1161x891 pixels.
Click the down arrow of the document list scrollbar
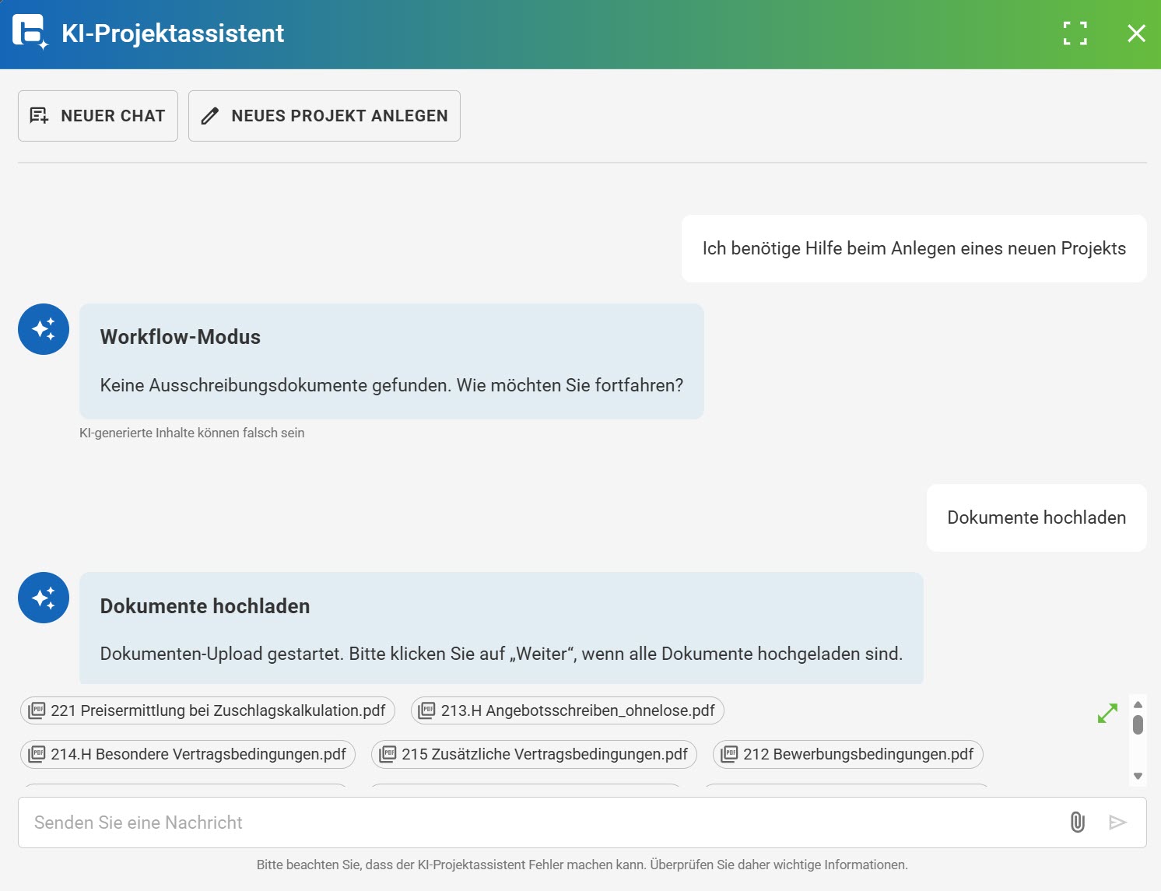[1138, 776]
